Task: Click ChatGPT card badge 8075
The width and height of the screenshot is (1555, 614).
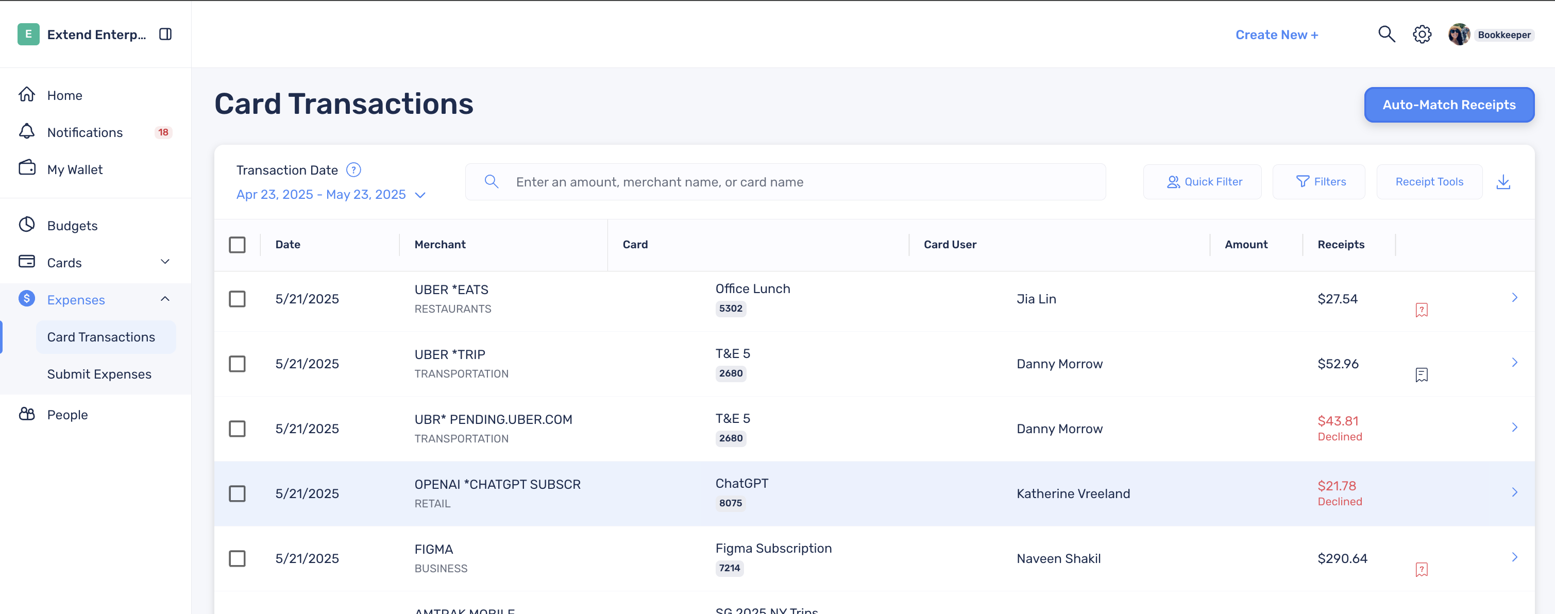Action: click(x=731, y=503)
